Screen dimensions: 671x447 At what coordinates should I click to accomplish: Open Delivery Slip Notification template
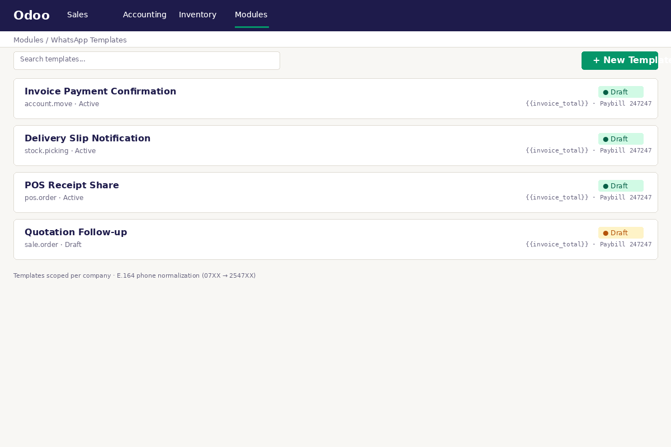coord(335,145)
